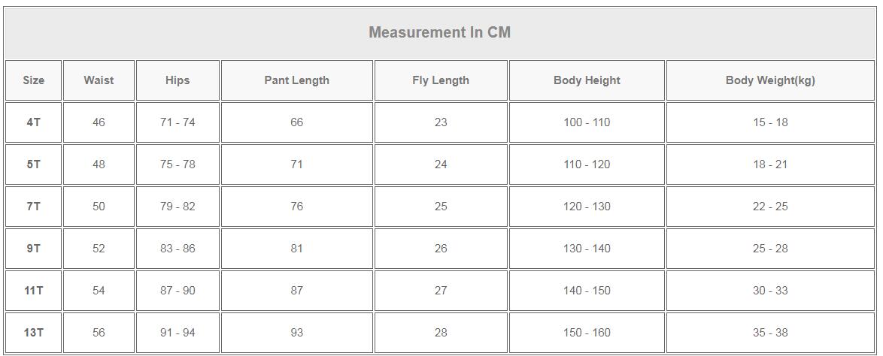Viewport: 883px width, 356px height.
Task: Select the 13T size row label
Action: click(34, 333)
